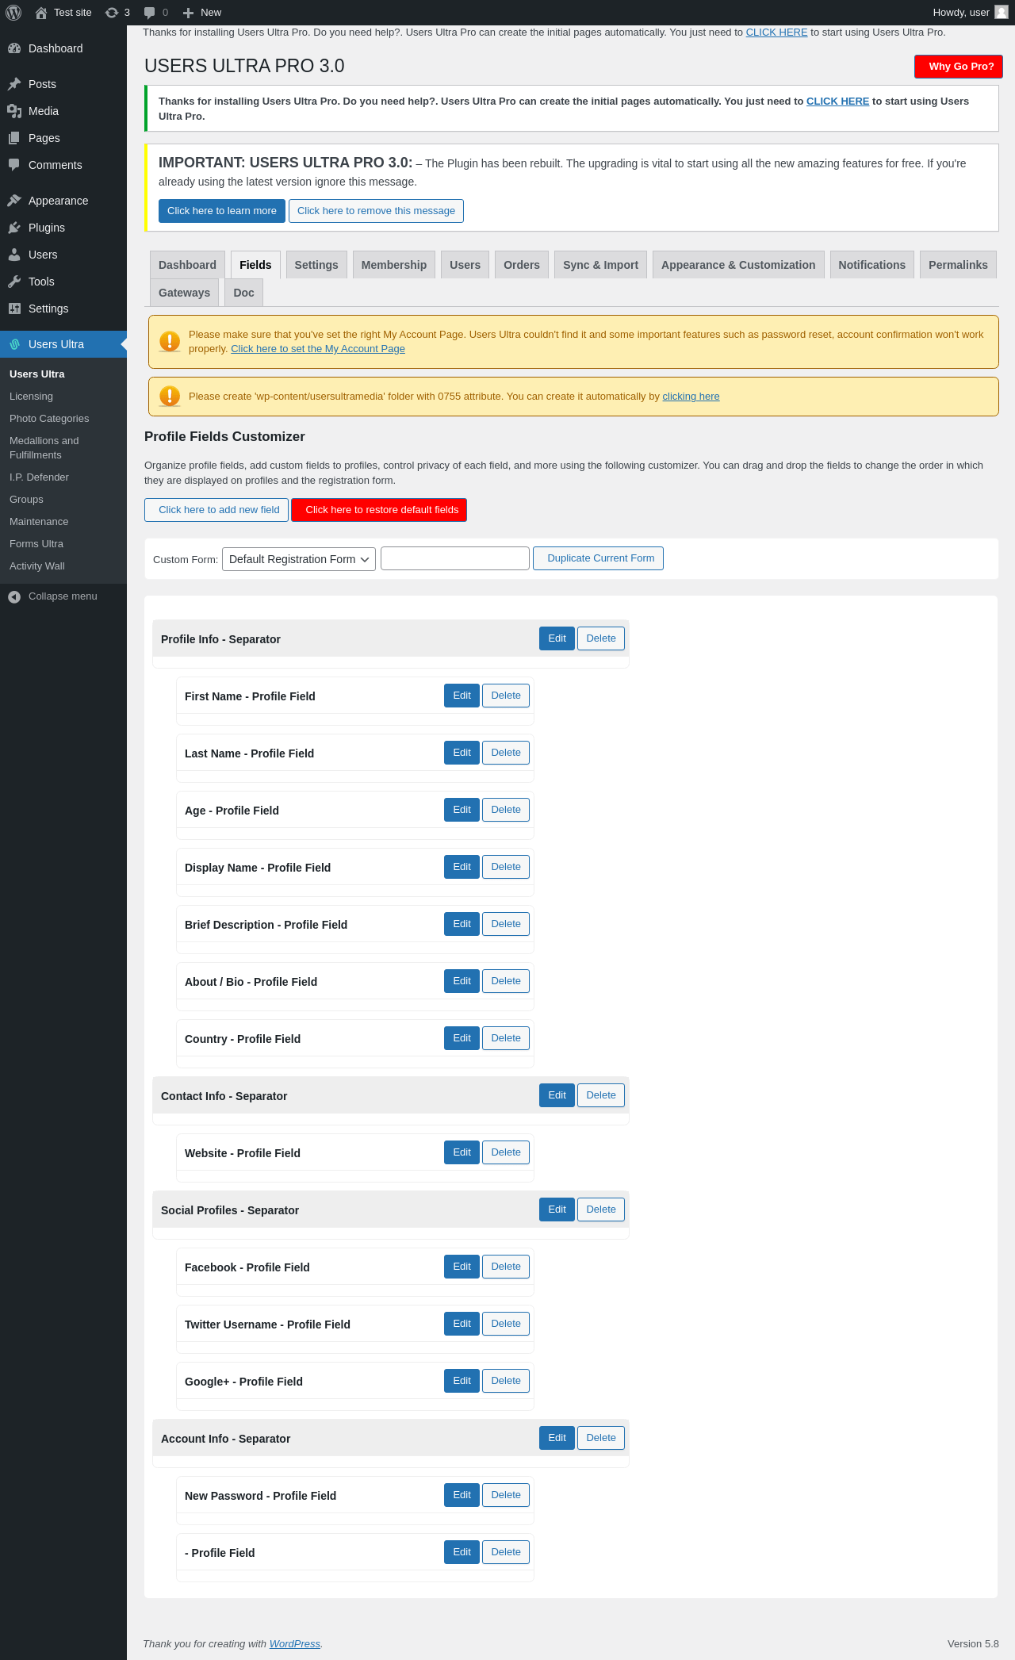The image size is (1015, 1660).
Task: Click the My Account Page warning exclamation icon
Action: tap(170, 342)
